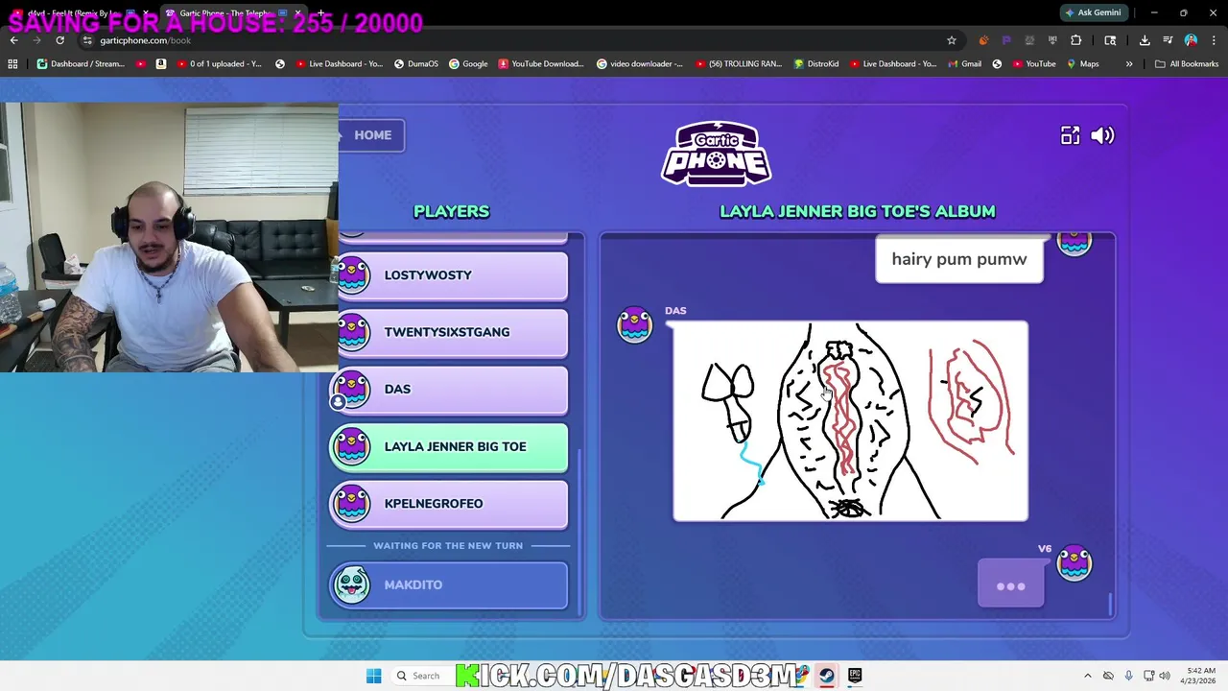Open Chrome downloads
Viewport: 1228px width, 691px height.
[x=1145, y=40]
